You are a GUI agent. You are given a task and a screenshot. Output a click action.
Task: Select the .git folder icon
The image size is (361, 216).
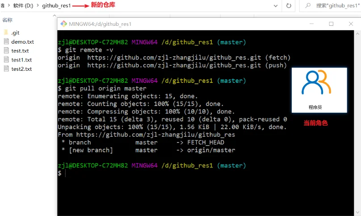6,33
